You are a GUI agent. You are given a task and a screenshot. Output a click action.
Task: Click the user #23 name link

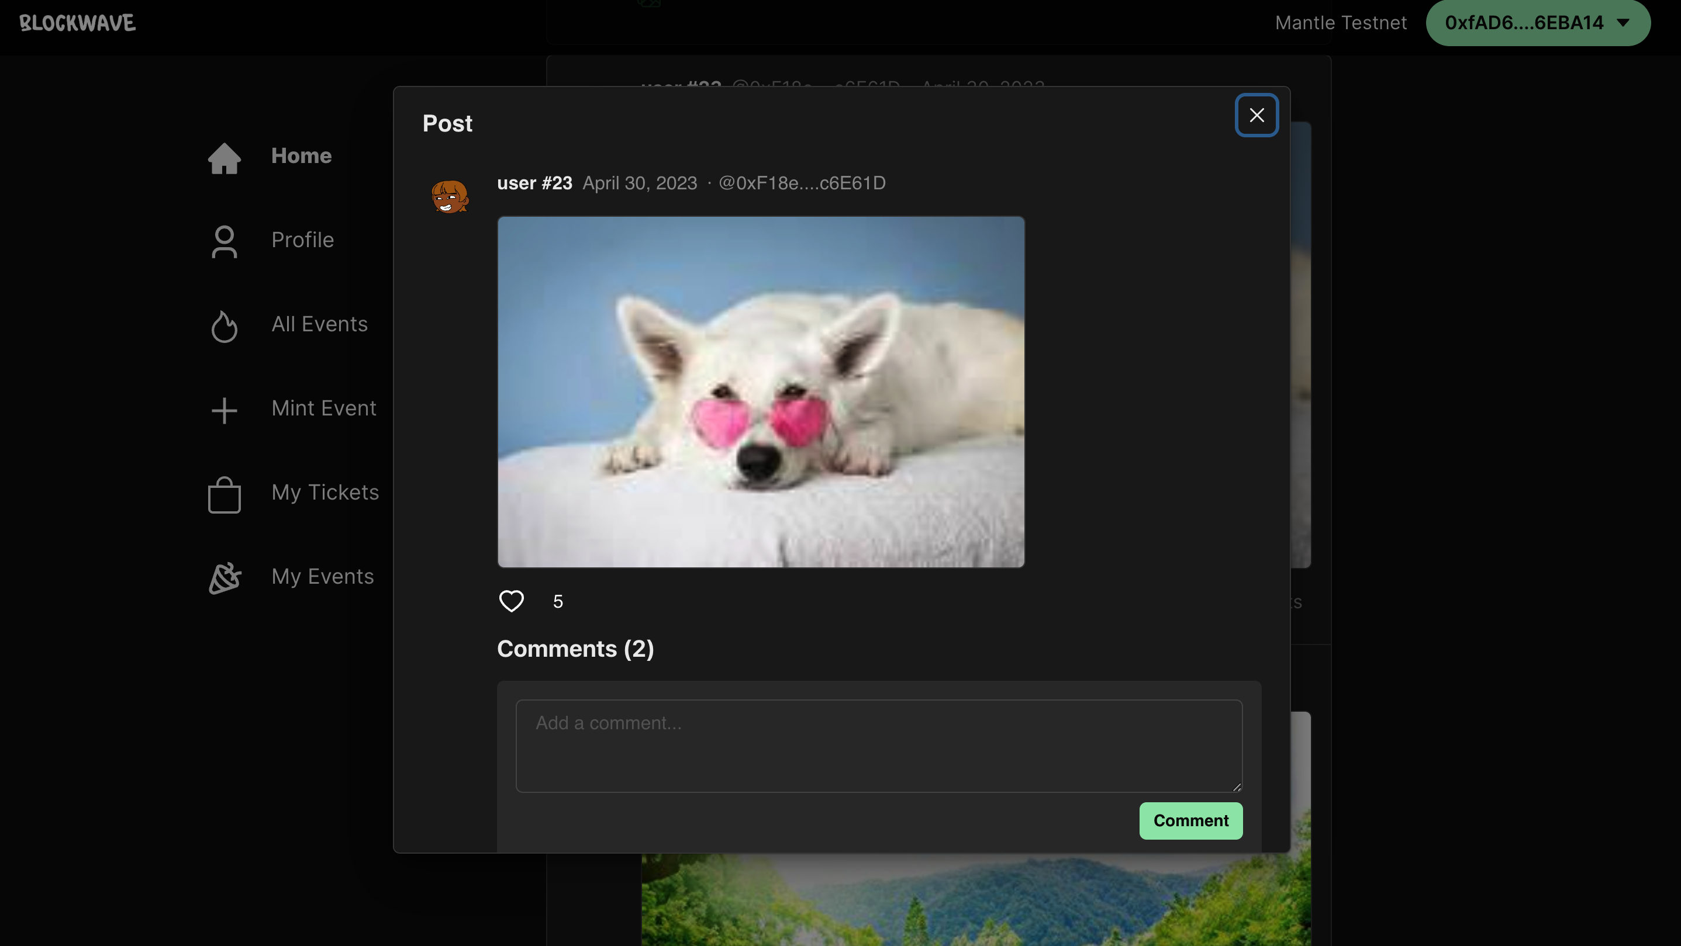click(534, 183)
